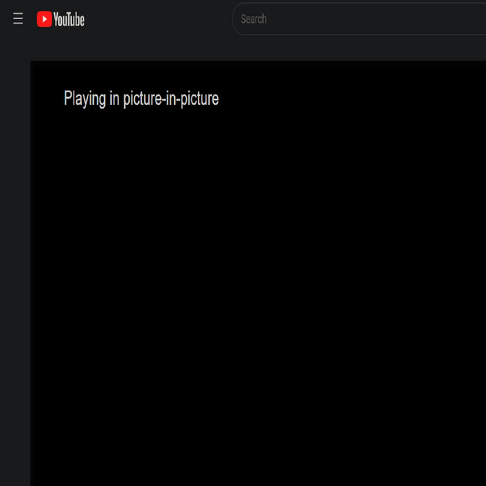Click the dark left sidebar strip

coord(14,278)
